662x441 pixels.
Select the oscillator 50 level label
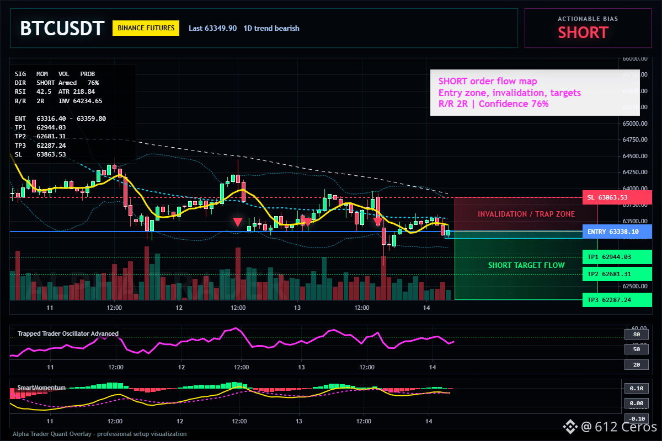click(636, 349)
